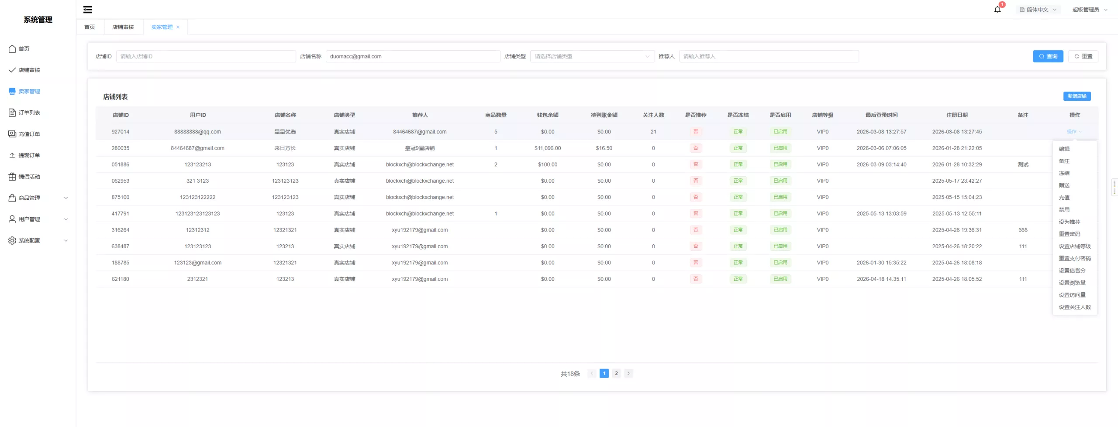
Task: Click the 充值订单 money icon in sidebar
Action: 12,134
